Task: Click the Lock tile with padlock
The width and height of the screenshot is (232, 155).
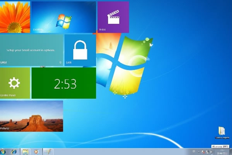Action: pyautogui.click(x=80, y=50)
